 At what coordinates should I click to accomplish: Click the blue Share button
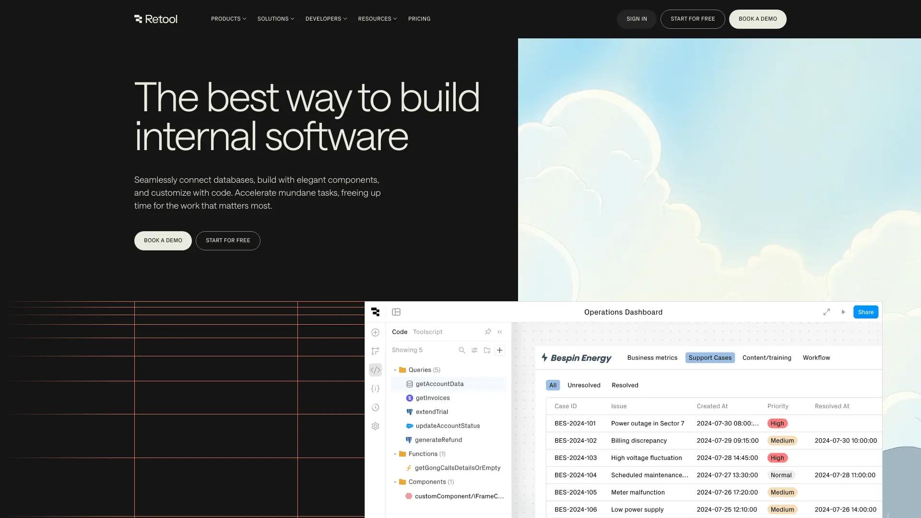[865, 312]
